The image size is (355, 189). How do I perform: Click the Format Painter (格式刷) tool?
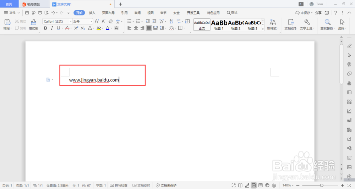tap(33, 24)
